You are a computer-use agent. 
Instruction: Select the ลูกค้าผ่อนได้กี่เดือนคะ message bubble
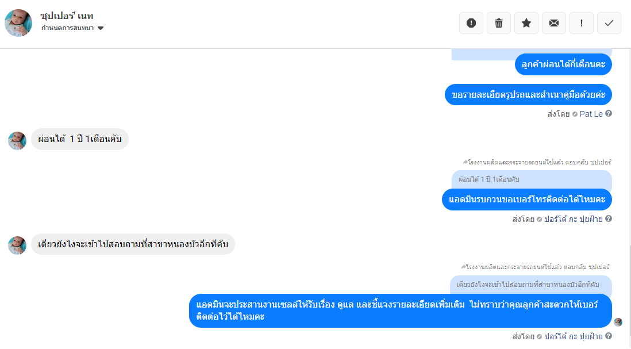563,64
